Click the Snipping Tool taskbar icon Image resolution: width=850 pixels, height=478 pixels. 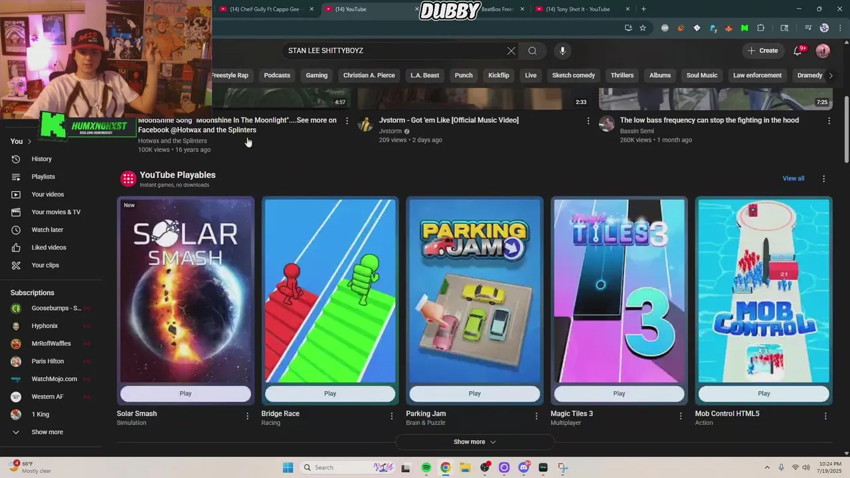pyautogui.click(x=562, y=467)
